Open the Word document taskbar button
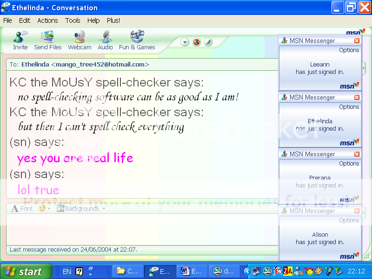 pyautogui.click(x=191, y=271)
